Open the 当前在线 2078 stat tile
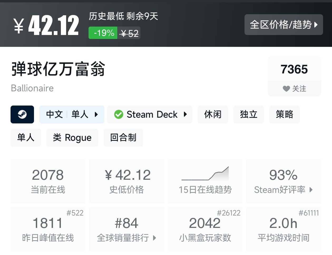Viewport: 332px width, 255px height. 48,181
